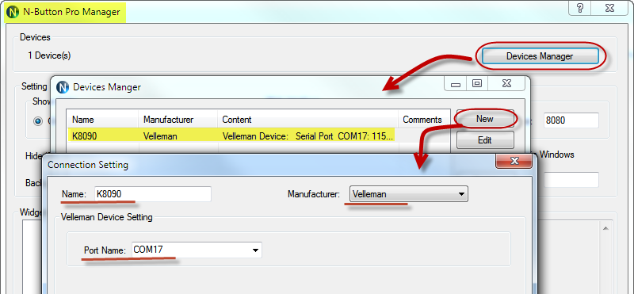This screenshot has width=634, height=294.
Task: Close the Devices Manger window
Action: [506, 84]
